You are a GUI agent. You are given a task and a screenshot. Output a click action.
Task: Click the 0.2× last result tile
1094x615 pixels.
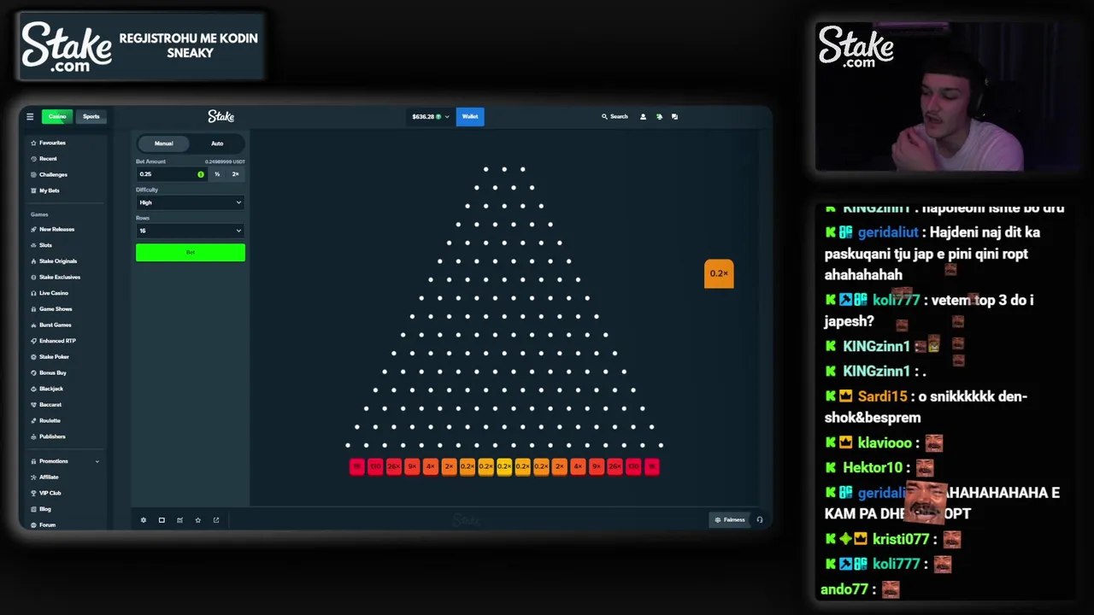click(x=719, y=273)
